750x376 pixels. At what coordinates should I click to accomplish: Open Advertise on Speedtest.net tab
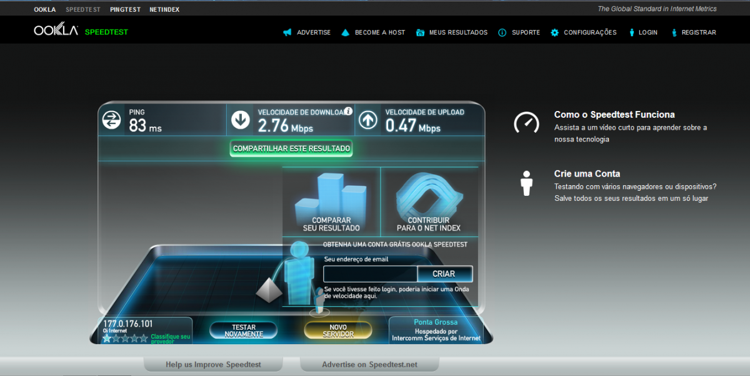pos(369,364)
